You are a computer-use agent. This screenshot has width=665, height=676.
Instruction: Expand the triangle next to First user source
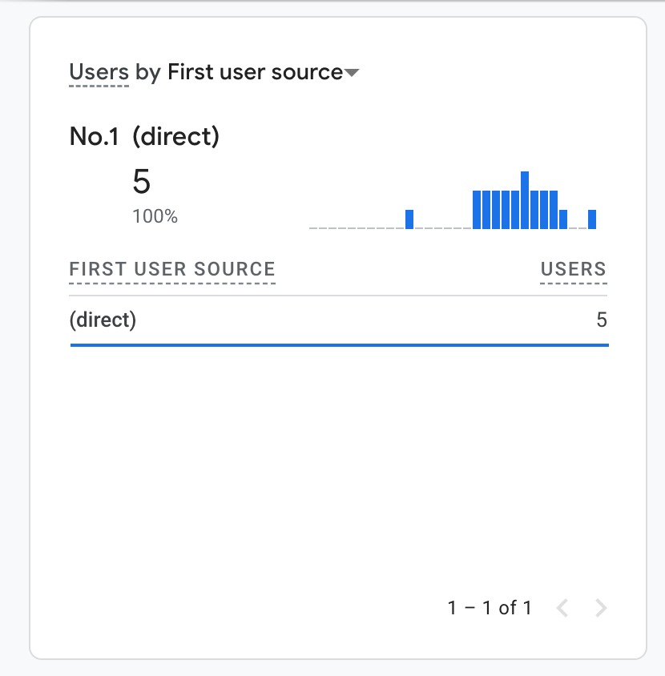[350, 73]
